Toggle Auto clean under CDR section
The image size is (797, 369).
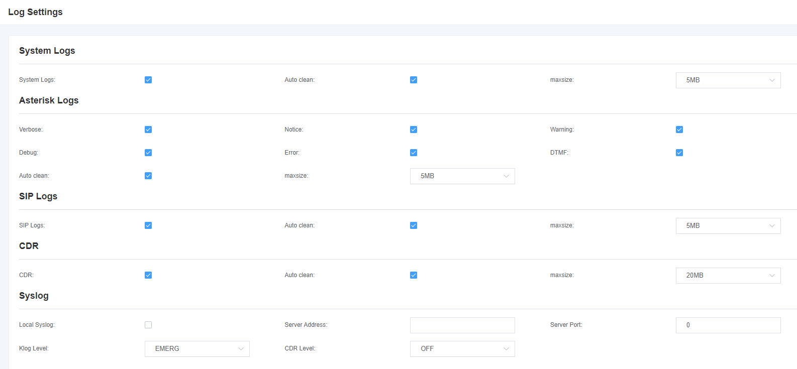pyautogui.click(x=414, y=275)
